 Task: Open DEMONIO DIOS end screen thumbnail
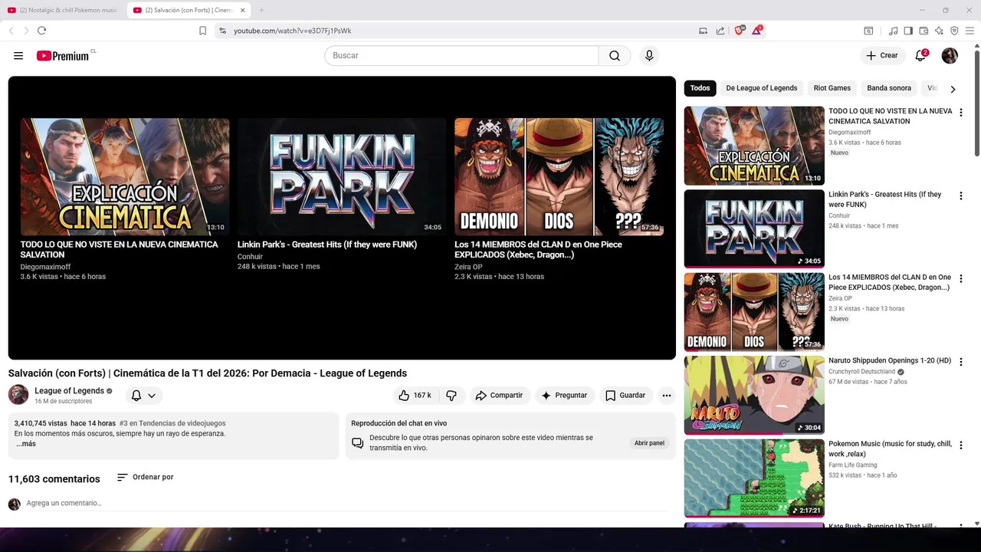[559, 176]
